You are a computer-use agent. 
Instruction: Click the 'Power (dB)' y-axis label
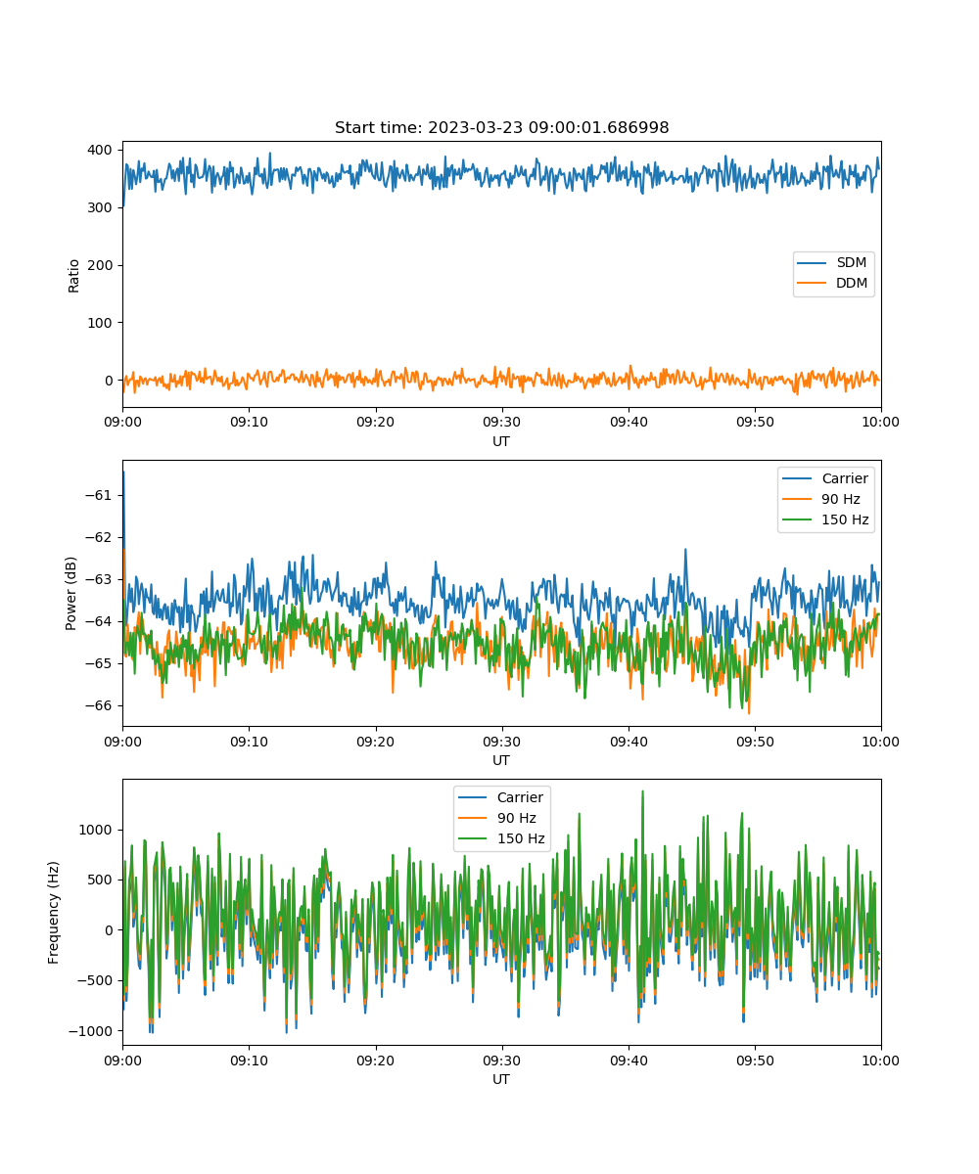[x=71, y=593]
